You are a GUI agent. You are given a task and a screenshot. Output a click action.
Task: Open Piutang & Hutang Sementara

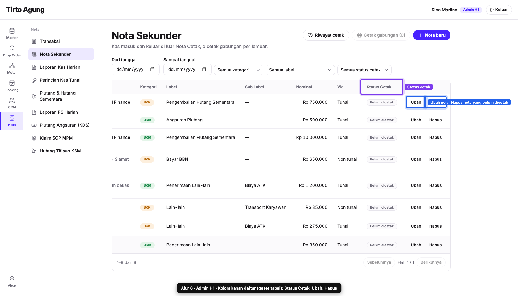pos(61,96)
